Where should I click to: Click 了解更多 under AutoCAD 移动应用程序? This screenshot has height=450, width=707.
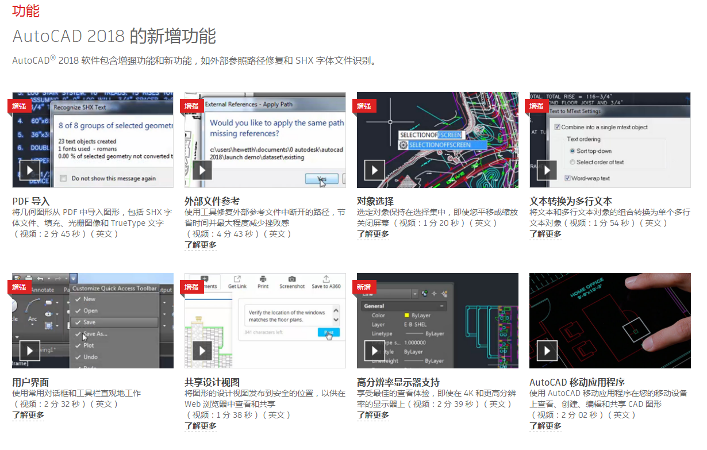pos(545,426)
